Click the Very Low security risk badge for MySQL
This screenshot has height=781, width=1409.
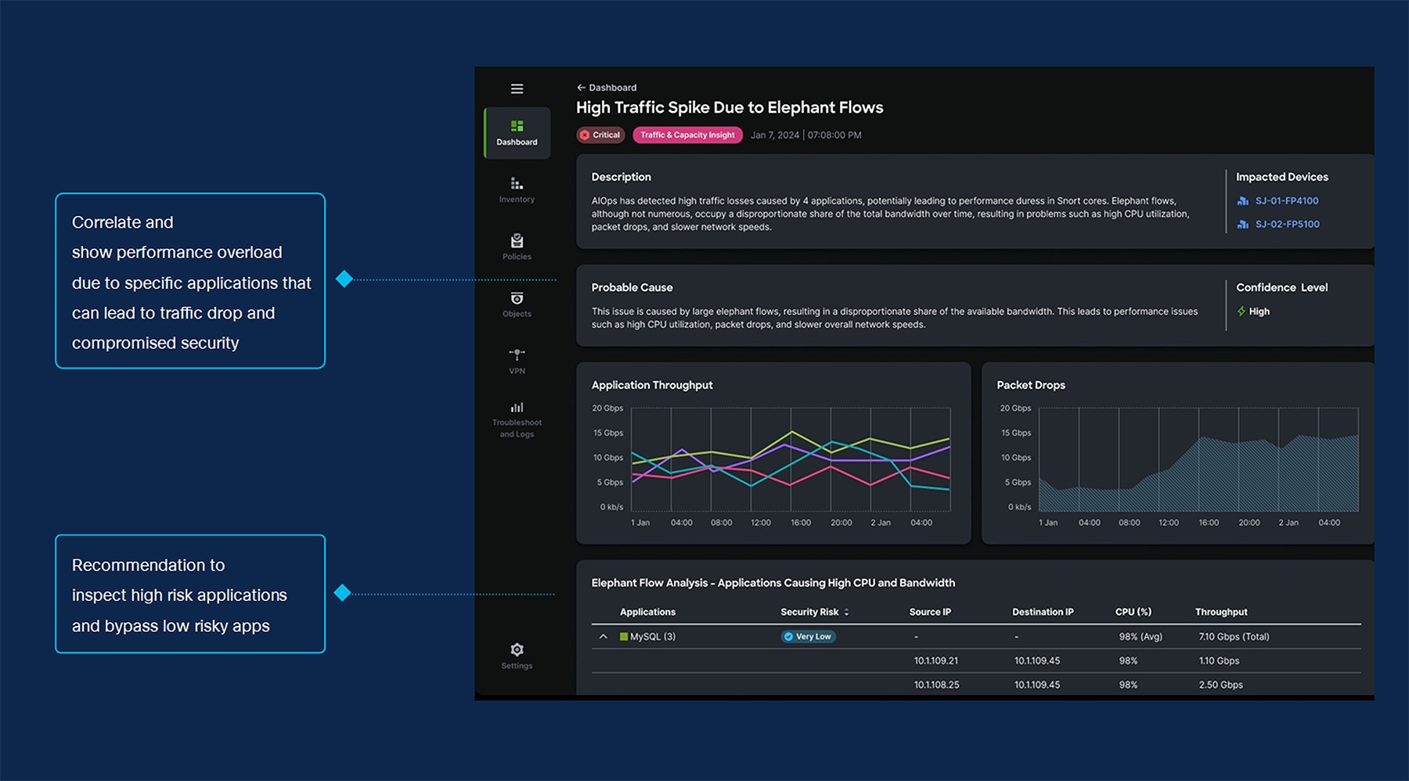click(808, 636)
